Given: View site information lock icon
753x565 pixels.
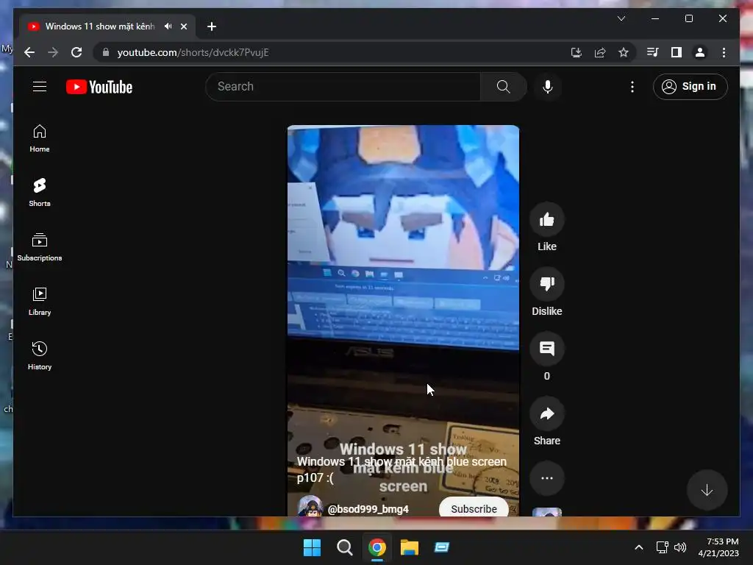Looking at the screenshot, I should coord(106,52).
